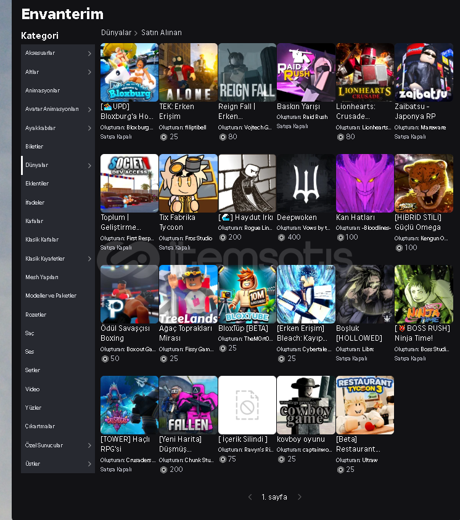The height and width of the screenshot is (520, 460).
Task: Open the TreeLands game thumbnail
Action: click(188, 294)
